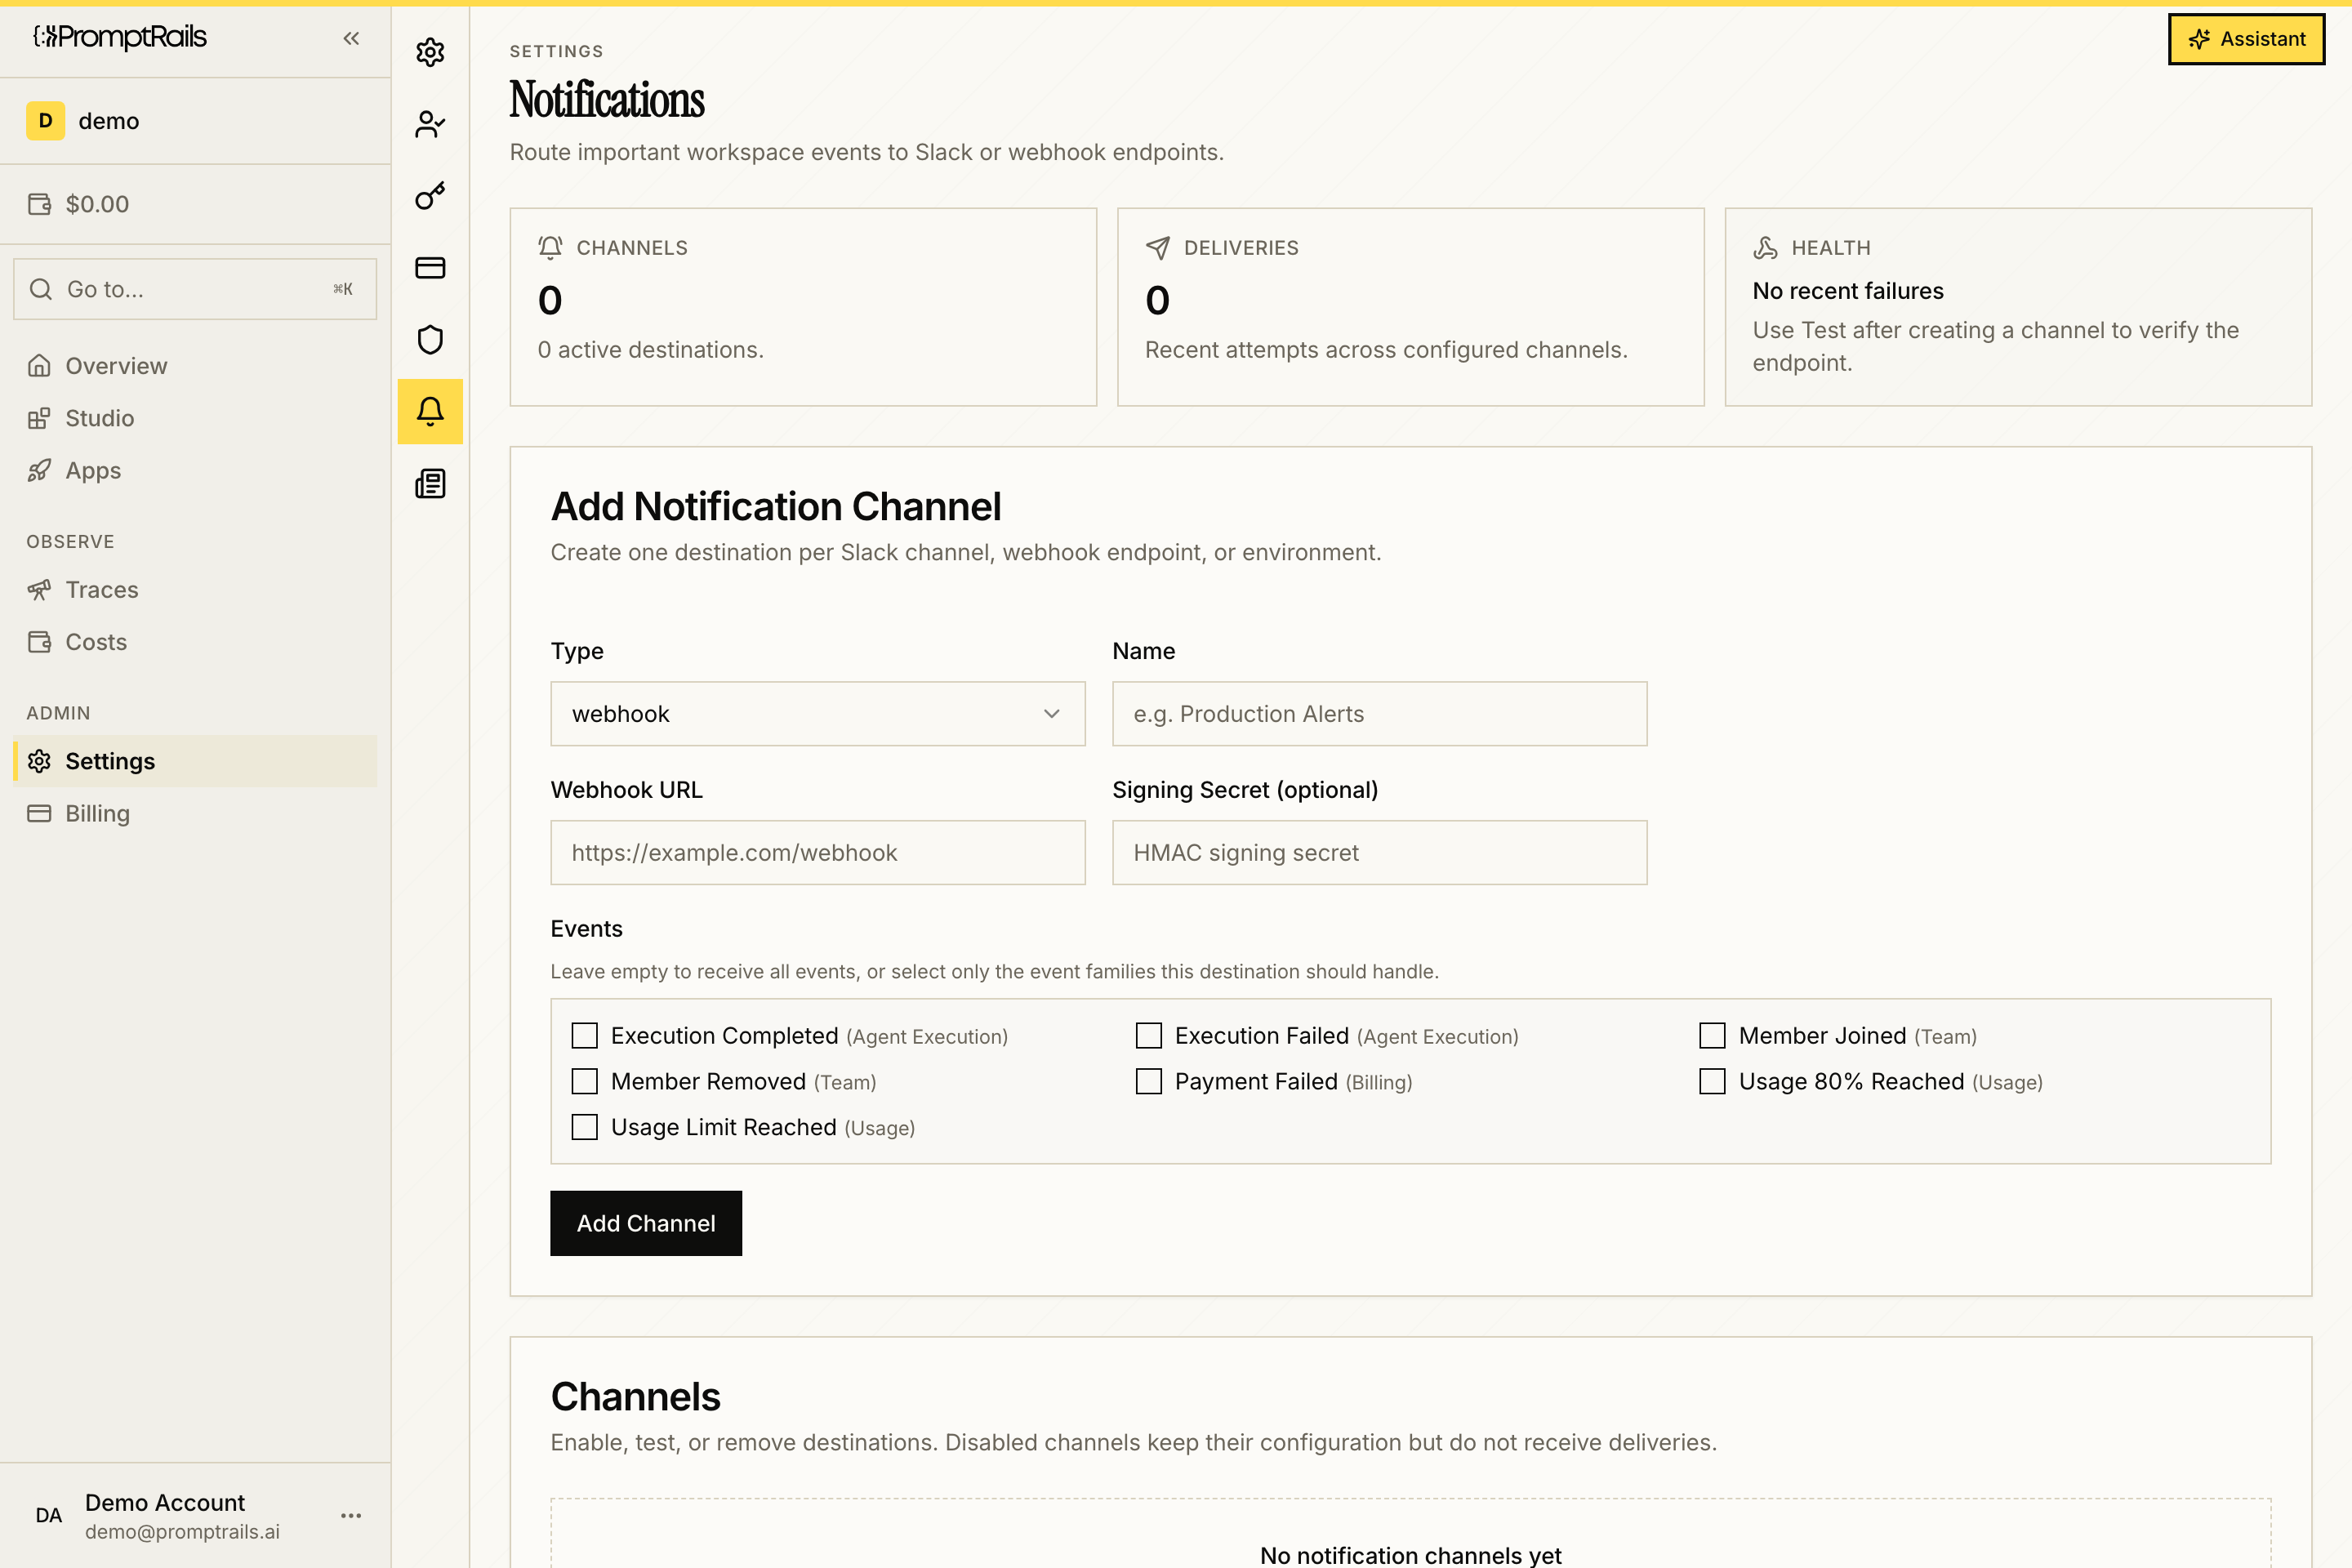Viewport: 2352px width, 1568px height.
Task: Check Execution Failed event
Action: pyautogui.click(x=1148, y=1036)
